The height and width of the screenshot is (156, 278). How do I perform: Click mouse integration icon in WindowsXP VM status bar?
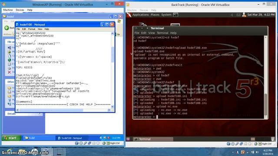point(104,143)
